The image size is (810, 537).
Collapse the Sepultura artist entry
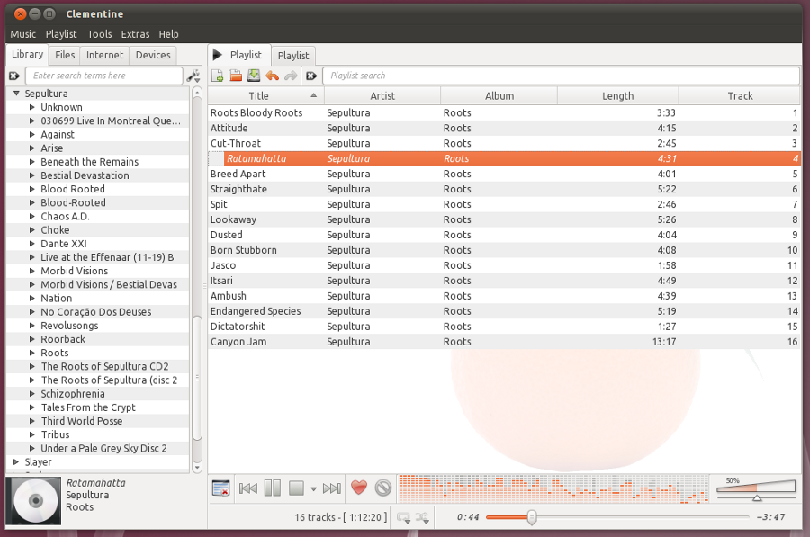15,93
